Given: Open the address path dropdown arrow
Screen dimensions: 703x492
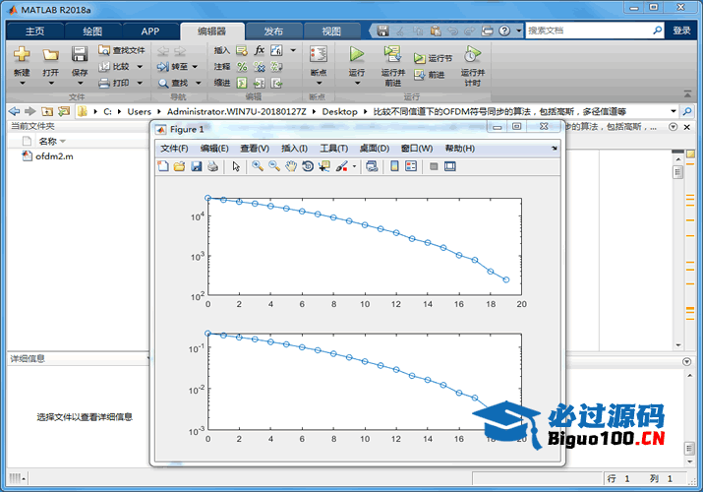Looking at the screenshot, I should pyautogui.click(x=673, y=111).
